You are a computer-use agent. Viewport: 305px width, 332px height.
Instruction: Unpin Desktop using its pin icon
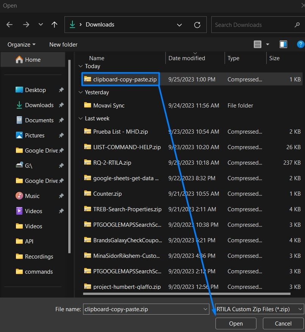click(61, 90)
